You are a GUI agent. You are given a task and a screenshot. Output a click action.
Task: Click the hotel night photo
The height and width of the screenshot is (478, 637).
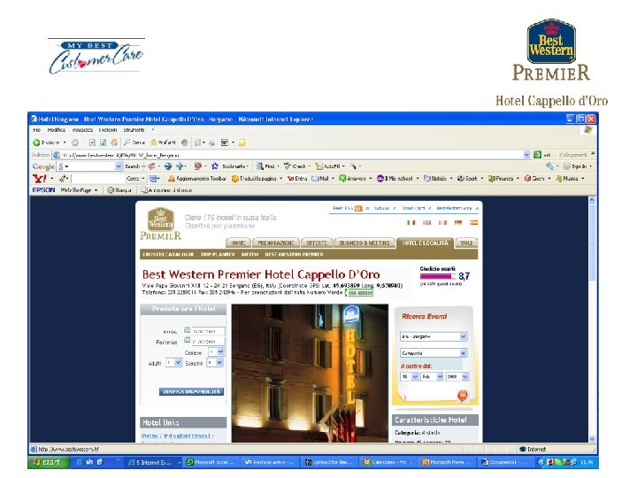[x=310, y=374]
